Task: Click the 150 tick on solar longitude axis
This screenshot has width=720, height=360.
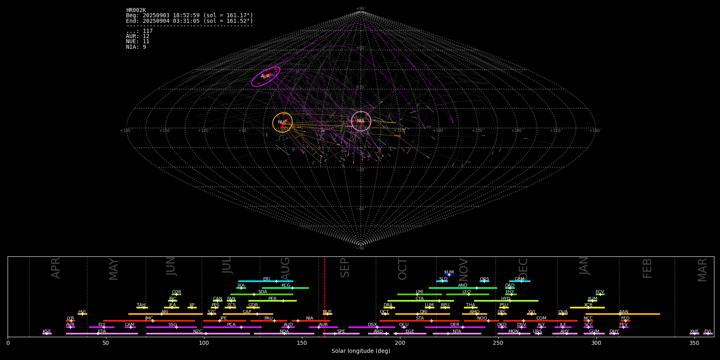Action: coord(302,343)
